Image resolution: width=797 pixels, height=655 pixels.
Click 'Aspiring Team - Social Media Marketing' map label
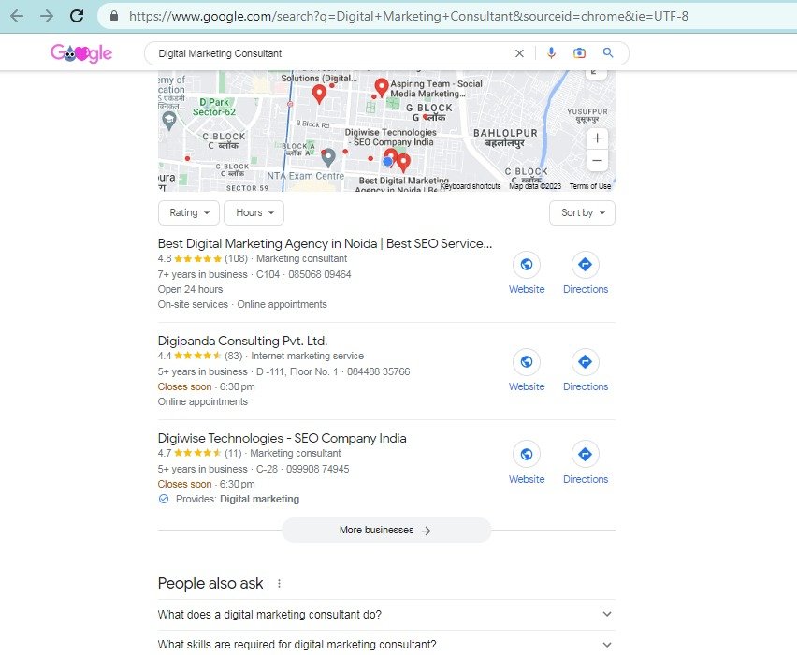click(436, 89)
